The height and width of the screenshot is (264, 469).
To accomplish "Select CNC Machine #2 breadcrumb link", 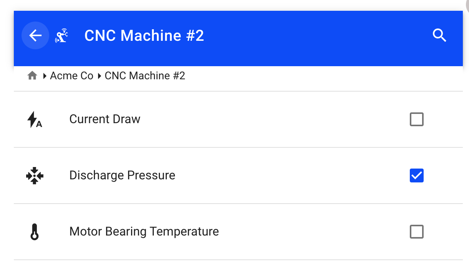I will tap(145, 76).
